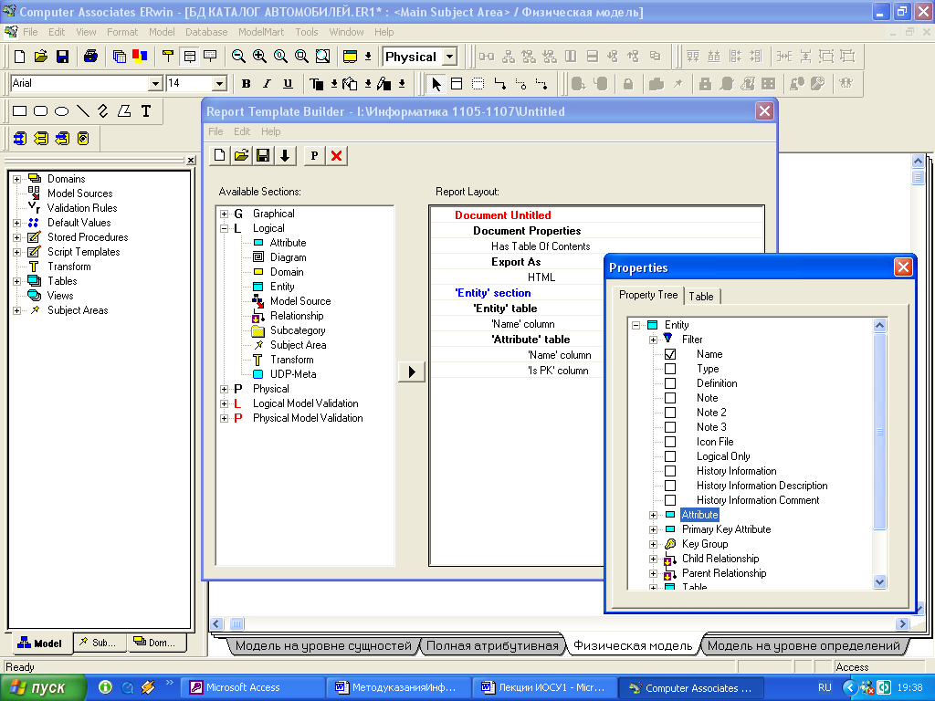Viewport: 935px width, 701px height.
Task: Click the open folder icon in Report Template Builder
Action: tap(241, 155)
